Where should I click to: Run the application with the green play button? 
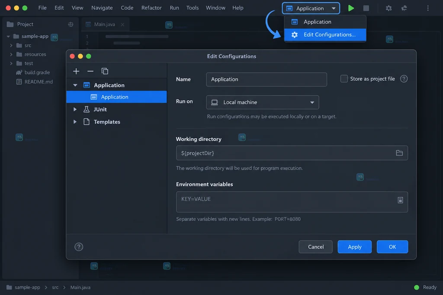click(x=351, y=8)
